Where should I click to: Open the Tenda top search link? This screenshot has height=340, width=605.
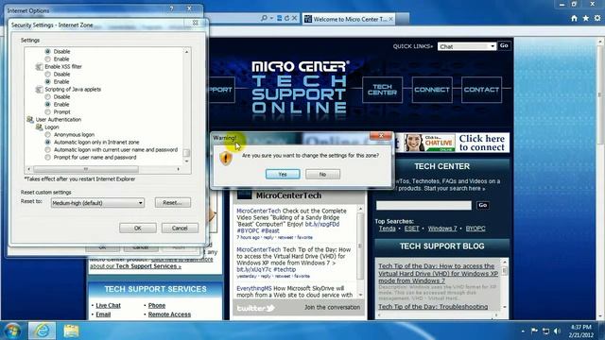pyautogui.click(x=387, y=229)
